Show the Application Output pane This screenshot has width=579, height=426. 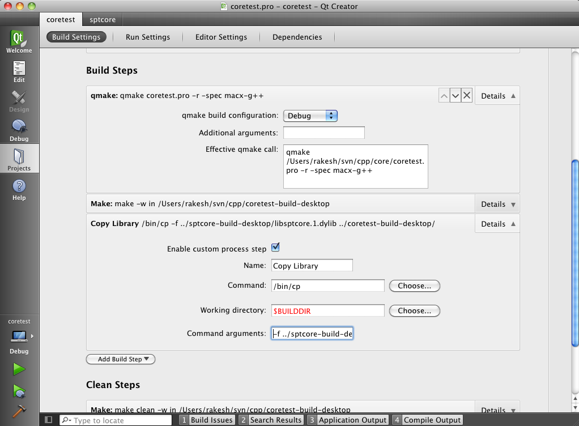[x=348, y=420]
